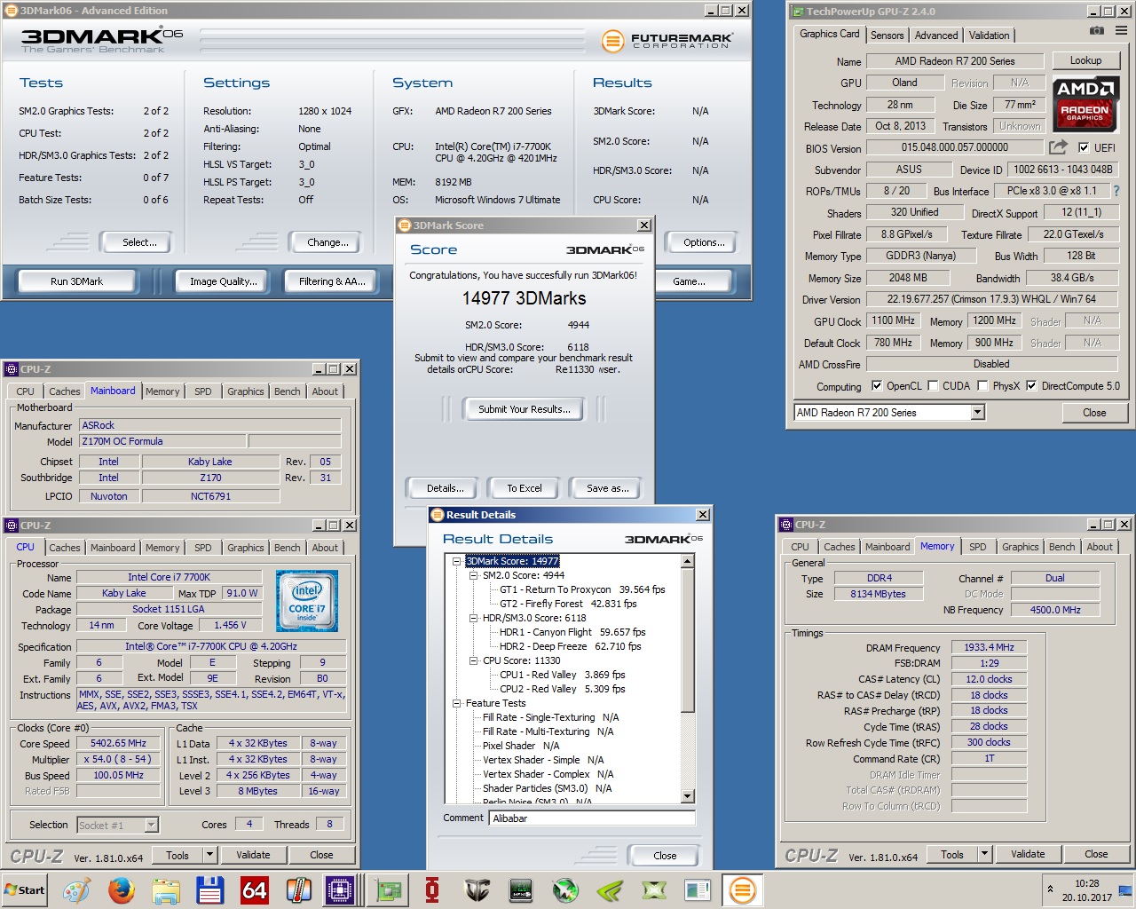Image resolution: width=1136 pixels, height=909 pixels.
Task: Click Options button in 3DMark06
Action: (704, 242)
